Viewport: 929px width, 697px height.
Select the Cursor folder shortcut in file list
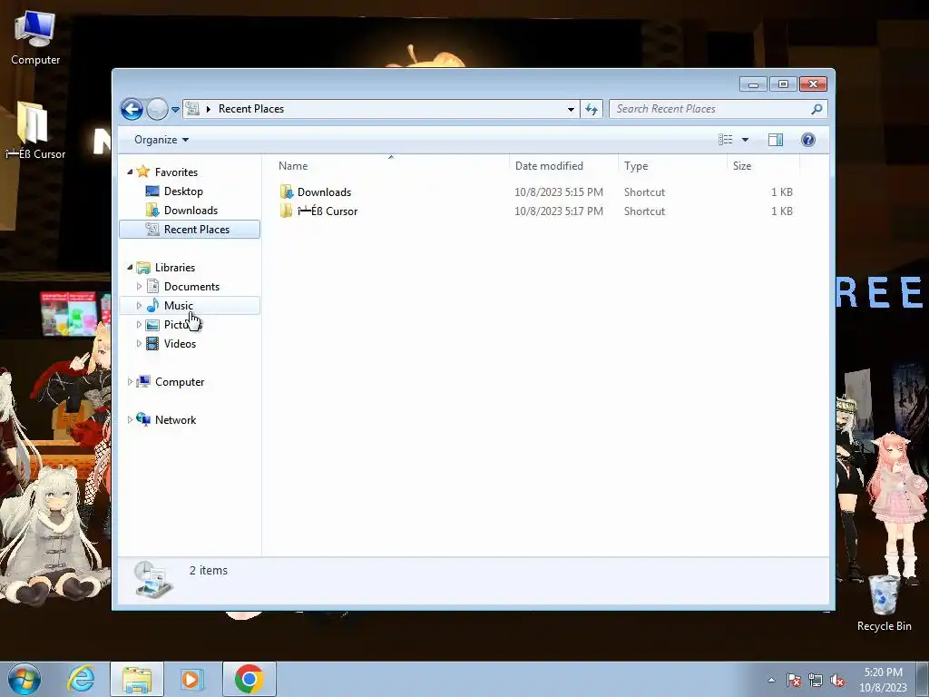tap(327, 211)
